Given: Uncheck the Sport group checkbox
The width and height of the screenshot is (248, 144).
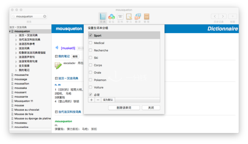Looking at the screenshot, I should pyautogui.click(x=90, y=35).
